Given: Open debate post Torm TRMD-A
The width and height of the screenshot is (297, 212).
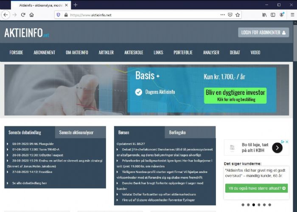Looking at the screenshot, I should (36, 149).
